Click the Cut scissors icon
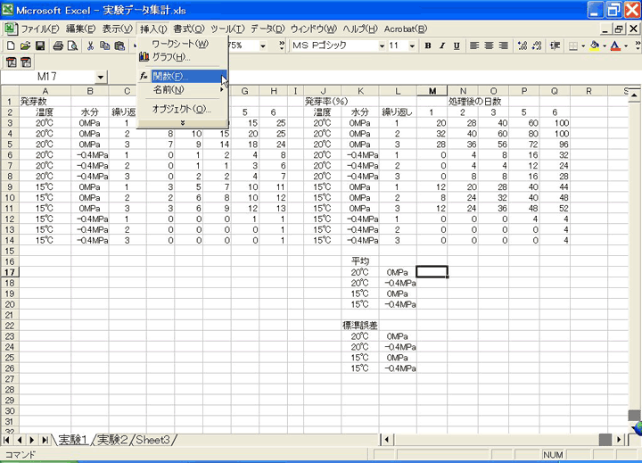The width and height of the screenshot is (642, 463). [x=91, y=45]
